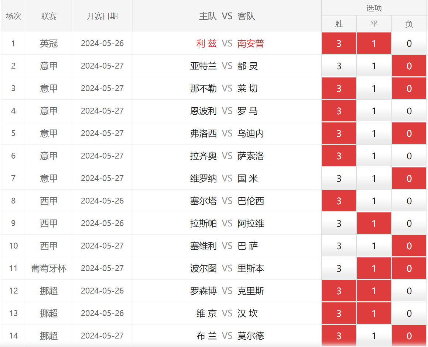The image size is (428, 347).
Task: Toggle win (3) for 那不勒 vs 莱切
Action: coord(339,89)
